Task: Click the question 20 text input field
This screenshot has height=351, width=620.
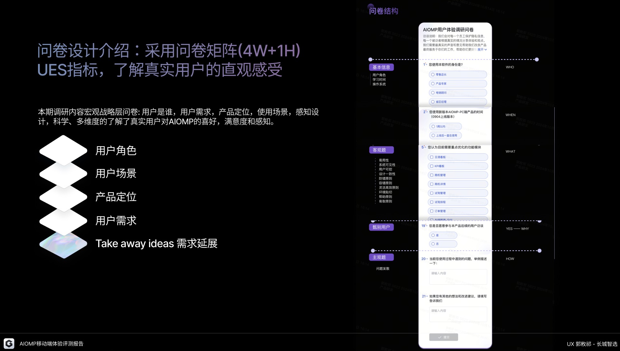Action: pos(458,277)
